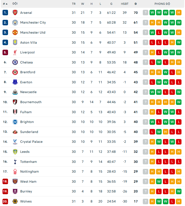Click Burnley's green W form badge
Screen dimensions: 185x206
click(179, 191)
